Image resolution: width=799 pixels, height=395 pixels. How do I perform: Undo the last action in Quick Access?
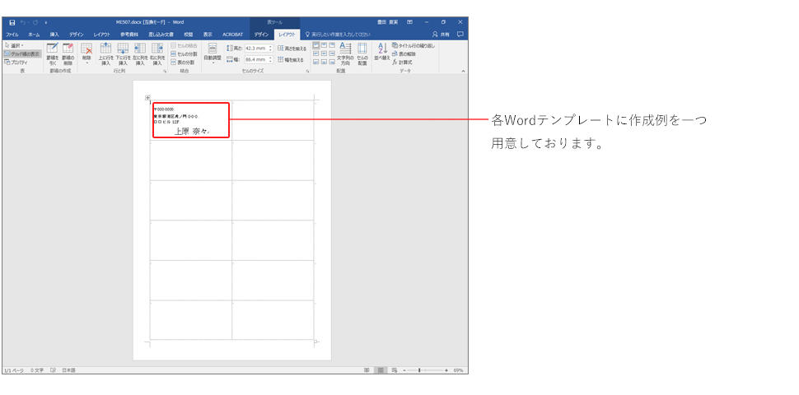tap(23, 22)
